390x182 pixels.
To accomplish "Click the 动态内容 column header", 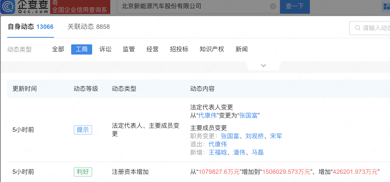I will pyautogui.click(x=202, y=89).
